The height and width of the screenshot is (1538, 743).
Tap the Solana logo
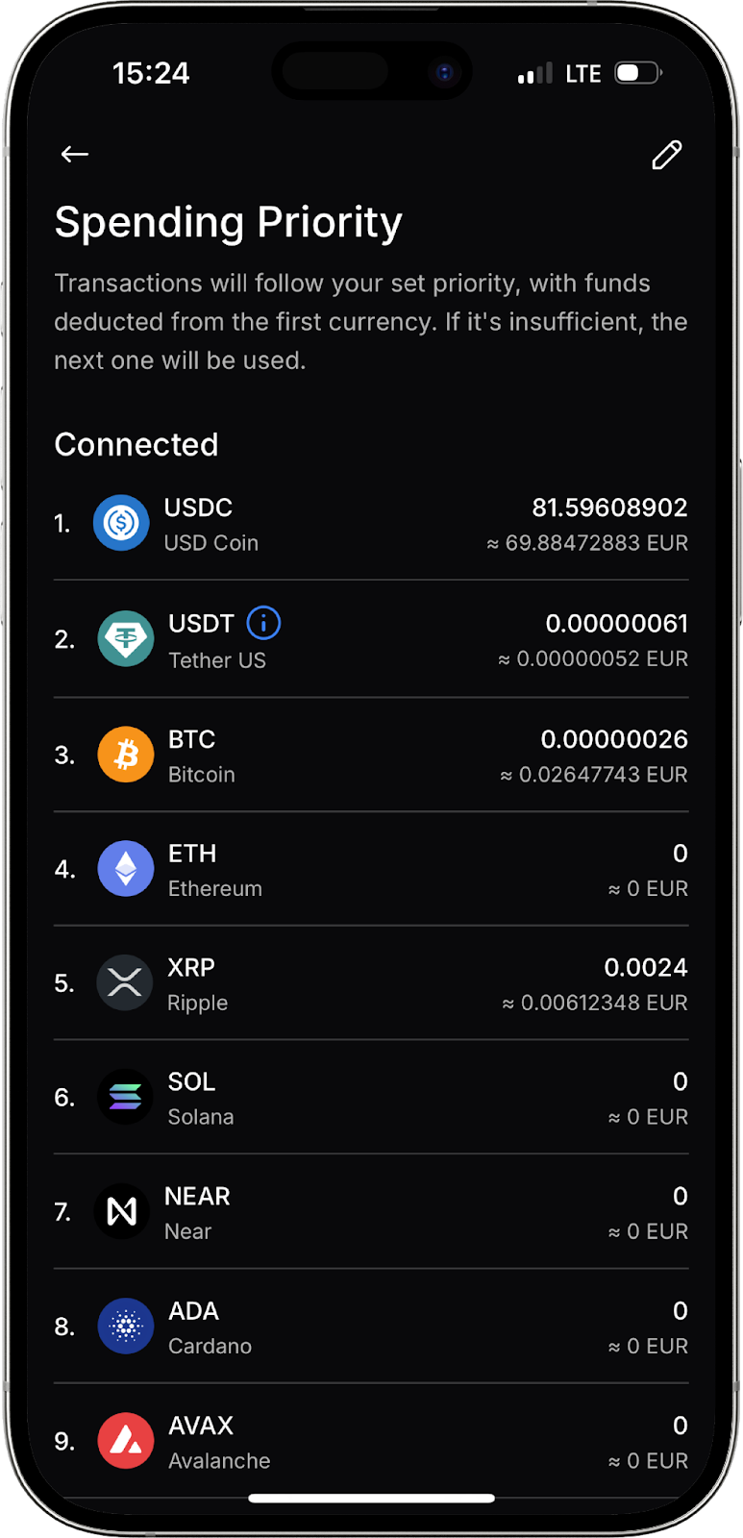(x=125, y=1097)
